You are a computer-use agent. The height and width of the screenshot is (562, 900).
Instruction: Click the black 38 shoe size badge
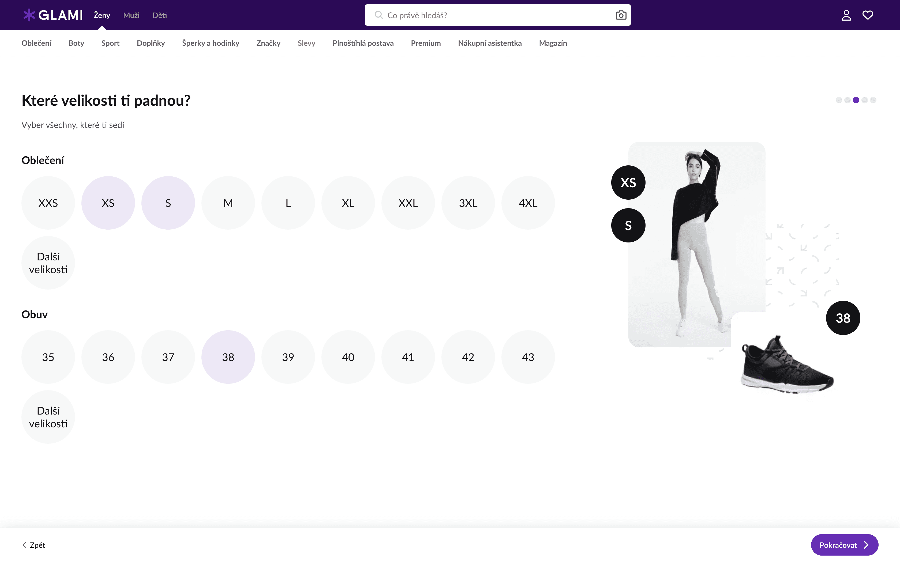pyautogui.click(x=843, y=318)
